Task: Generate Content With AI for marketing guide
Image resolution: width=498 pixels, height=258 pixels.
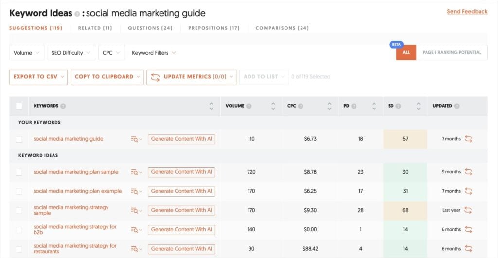Action: pyautogui.click(x=182, y=139)
